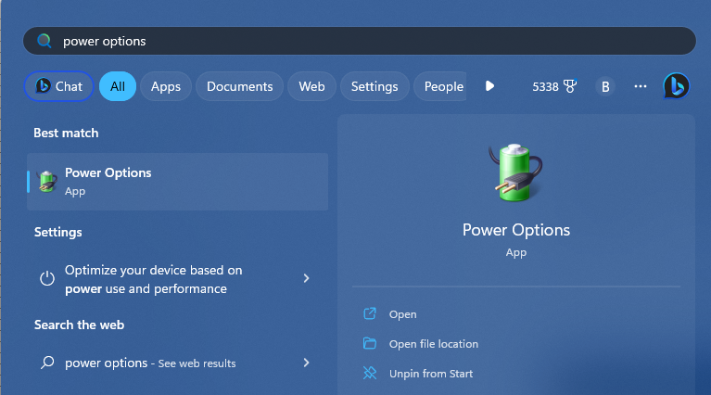Open the B account profile button
This screenshot has width=711, height=395.
tap(605, 86)
